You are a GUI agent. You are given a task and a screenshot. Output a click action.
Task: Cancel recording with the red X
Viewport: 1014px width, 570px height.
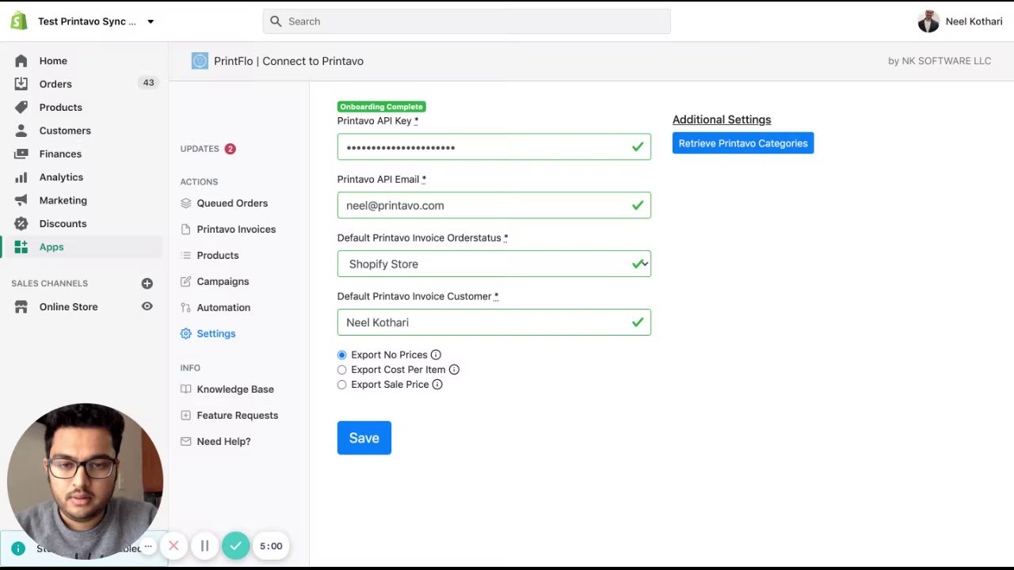coord(173,546)
